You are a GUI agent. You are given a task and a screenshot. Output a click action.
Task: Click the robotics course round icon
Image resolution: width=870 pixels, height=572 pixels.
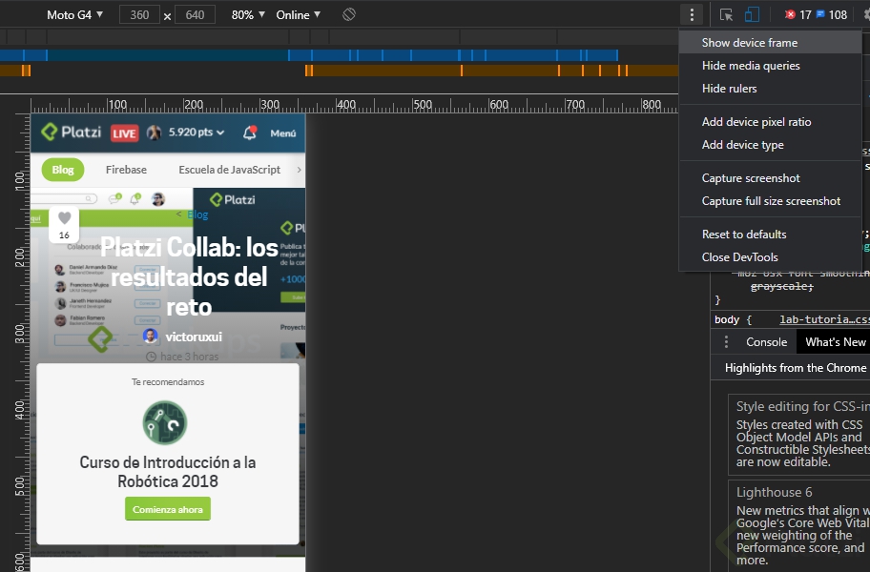click(x=165, y=423)
